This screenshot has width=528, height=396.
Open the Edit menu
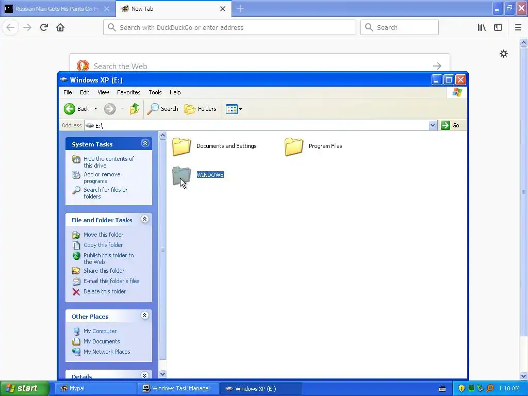click(x=85, y=92)
